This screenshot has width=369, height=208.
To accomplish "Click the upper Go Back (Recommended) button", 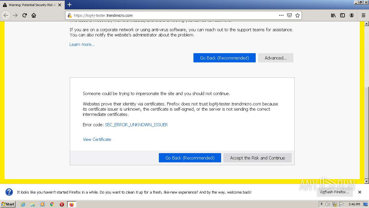I will pyautogui.click(x=225, y=58).
